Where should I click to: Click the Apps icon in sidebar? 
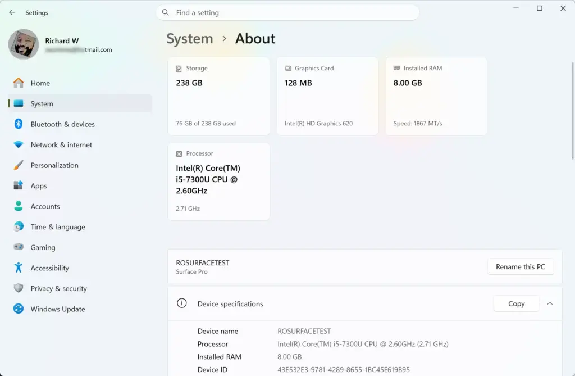[x=19, y=185]
